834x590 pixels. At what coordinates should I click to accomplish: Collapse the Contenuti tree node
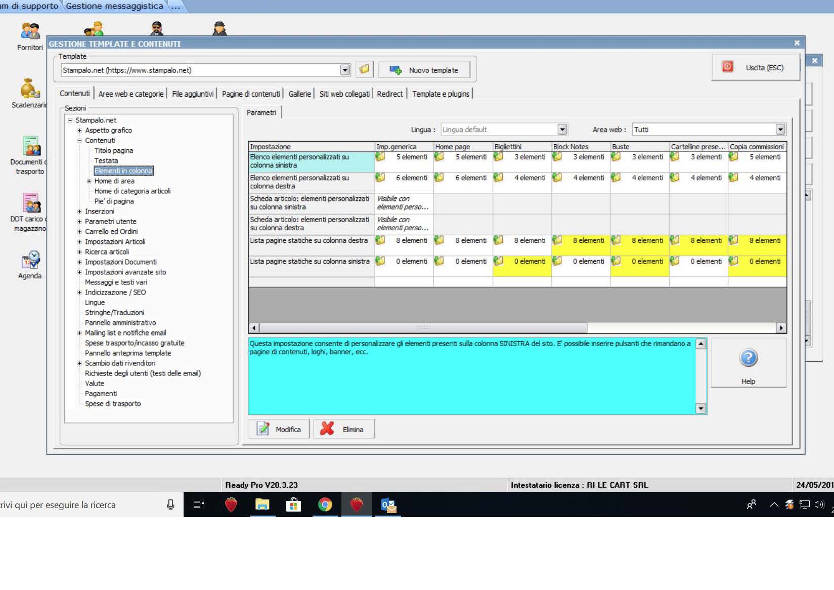(x=79, y=141)
